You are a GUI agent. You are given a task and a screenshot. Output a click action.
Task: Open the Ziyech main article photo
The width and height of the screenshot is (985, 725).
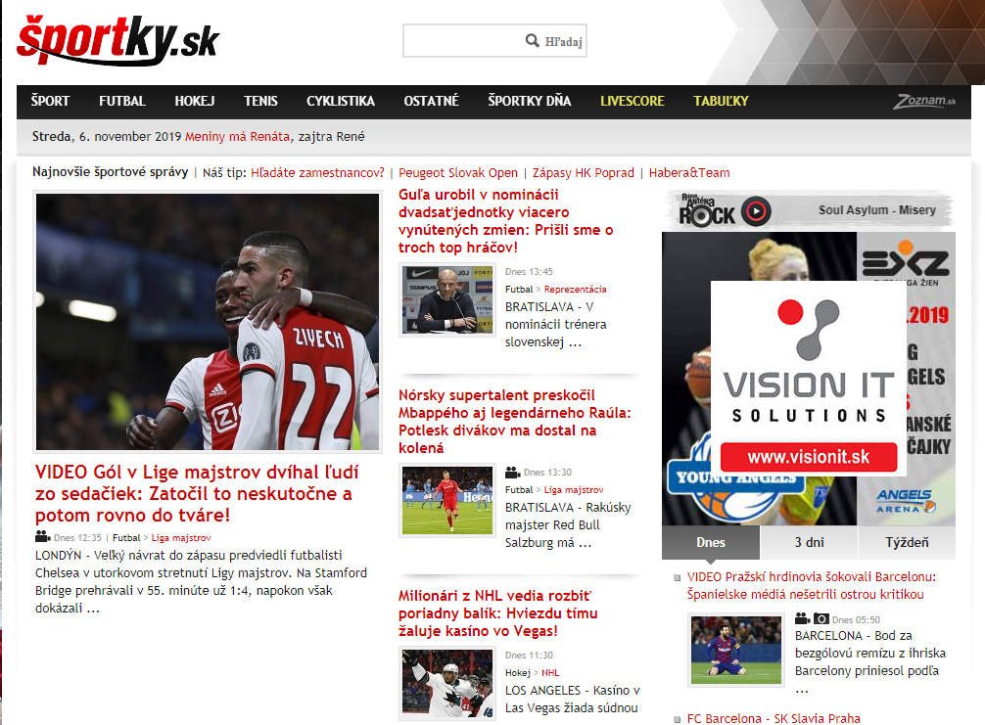point(208,321)
